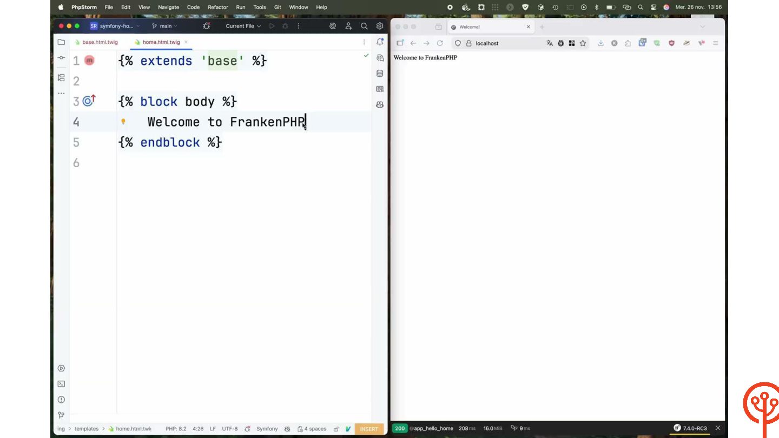Run the current file

[272, 26]
